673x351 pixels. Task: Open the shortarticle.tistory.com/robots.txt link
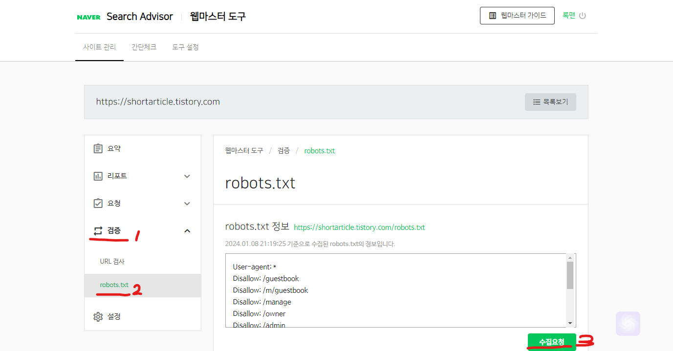359,227
